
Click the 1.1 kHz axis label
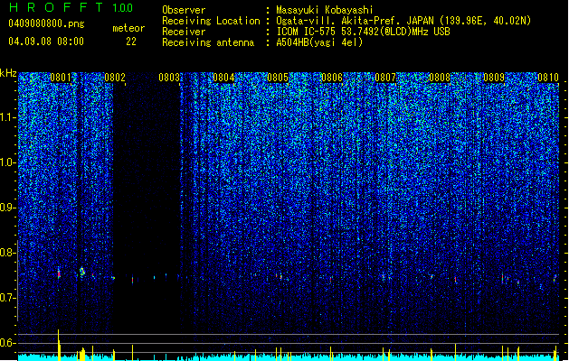pos(8,117)
